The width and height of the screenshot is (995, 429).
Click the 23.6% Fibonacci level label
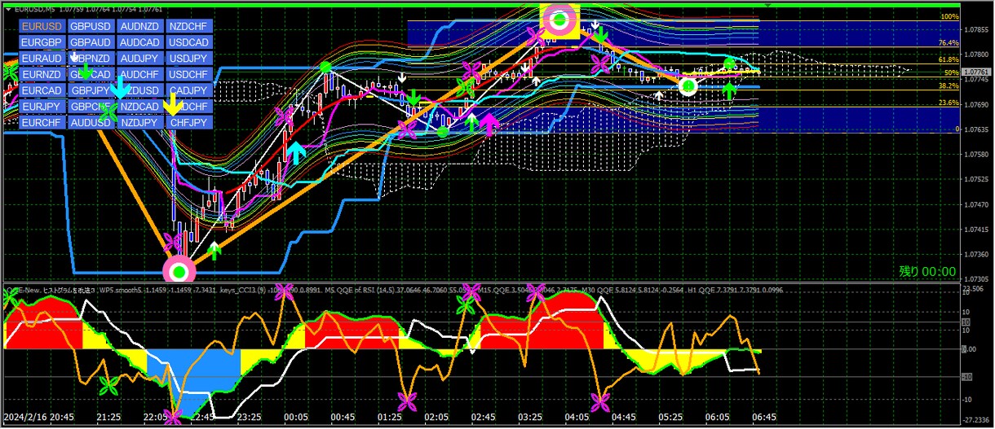click(949, 103)
